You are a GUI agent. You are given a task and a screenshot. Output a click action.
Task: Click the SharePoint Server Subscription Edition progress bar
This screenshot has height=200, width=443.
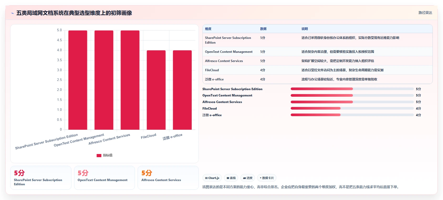point(352,89)
